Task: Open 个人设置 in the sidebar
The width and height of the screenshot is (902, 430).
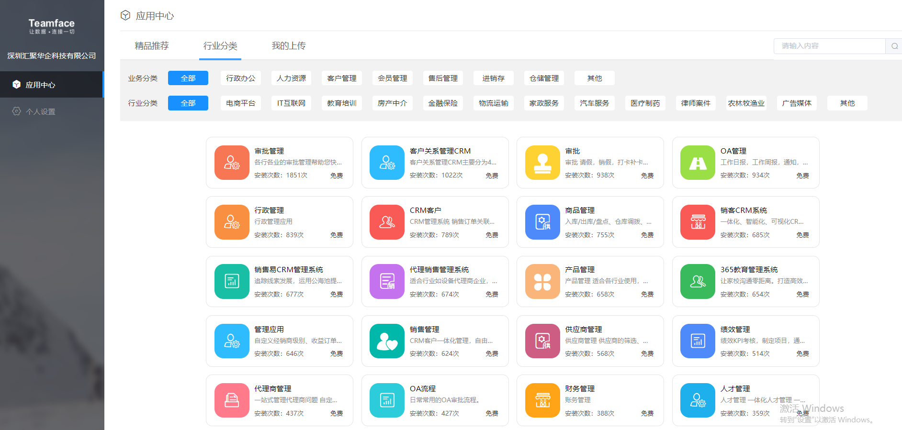Action: [x=41, y=111]
